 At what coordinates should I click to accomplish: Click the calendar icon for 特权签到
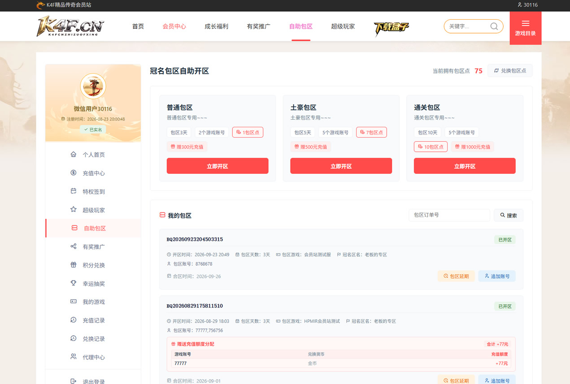tap(74, 191)
